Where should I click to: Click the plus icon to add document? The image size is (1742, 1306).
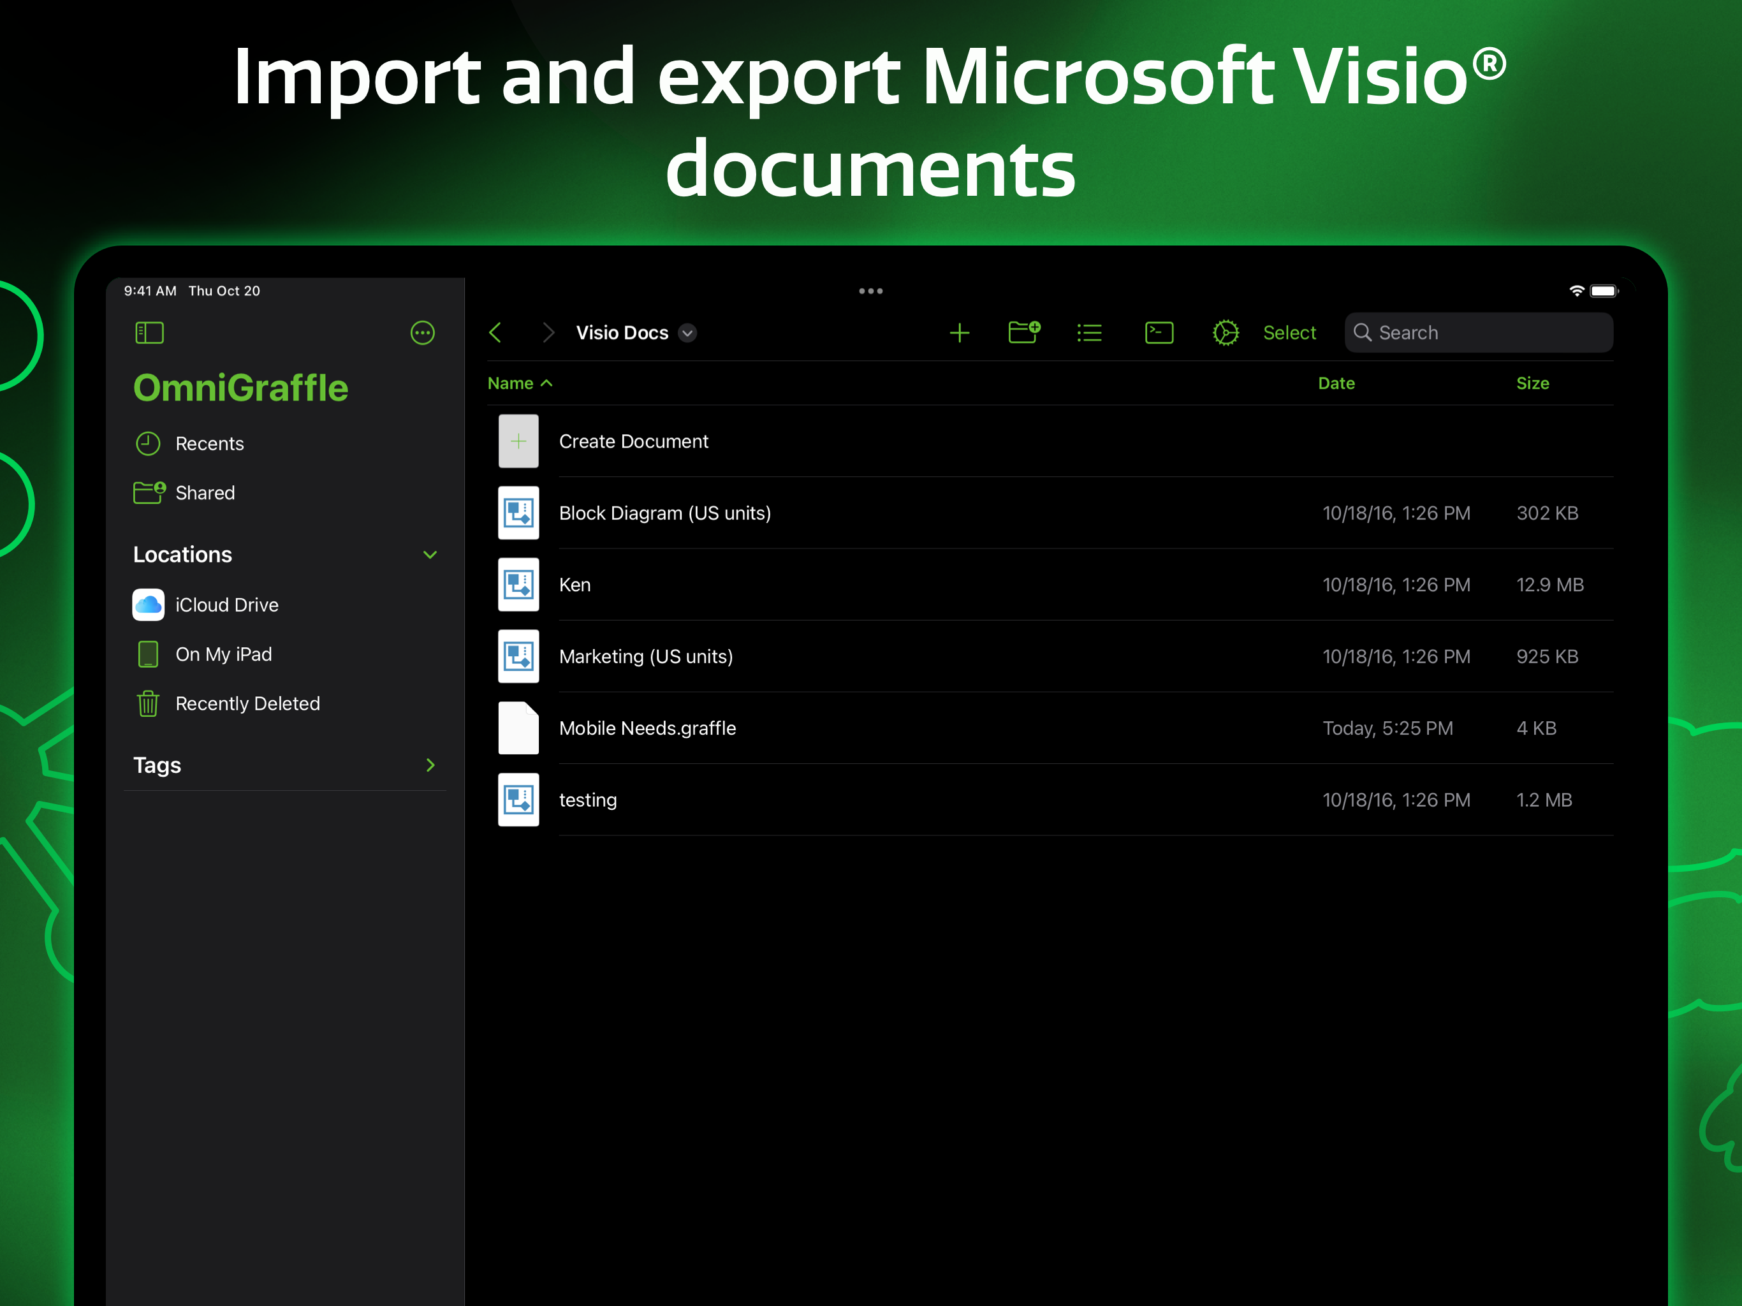pyautogui.click(x=959, y=333)
